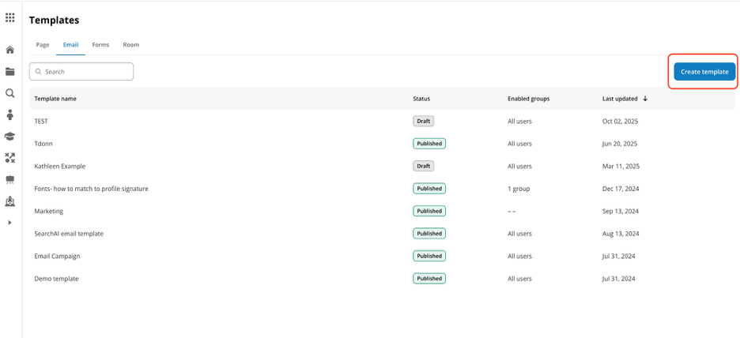Click All users on the Tdonn row
Image resolution: width=740 pixels, height=338 pixels.
(519, 144)
